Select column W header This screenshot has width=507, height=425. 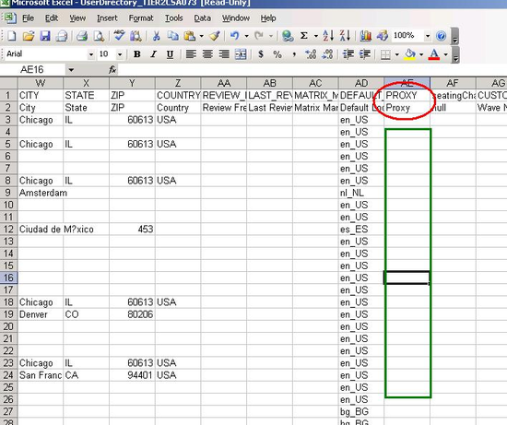[x=41, y=83]
